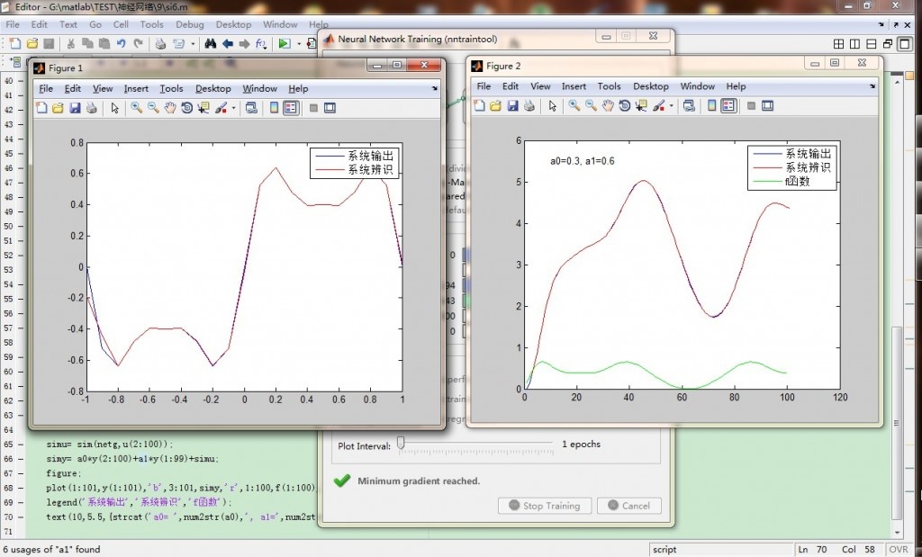Toggle Zoom In tool in Figure 1

137,108
